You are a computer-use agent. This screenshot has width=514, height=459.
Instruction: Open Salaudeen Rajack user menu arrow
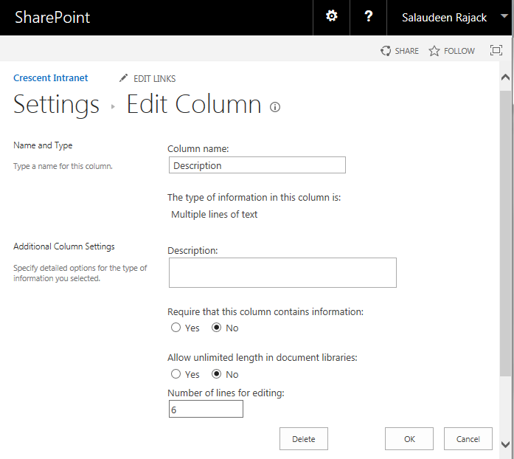pos(504,15)
